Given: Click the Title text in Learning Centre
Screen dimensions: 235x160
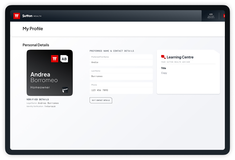Looking at the screenshot, I should click(x=163, y=68).
